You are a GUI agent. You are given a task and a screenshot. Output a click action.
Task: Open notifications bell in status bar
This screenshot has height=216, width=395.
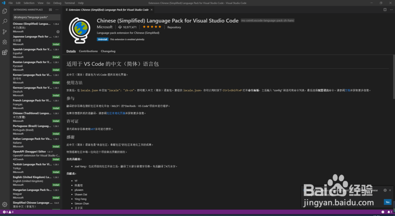[389, 212]
